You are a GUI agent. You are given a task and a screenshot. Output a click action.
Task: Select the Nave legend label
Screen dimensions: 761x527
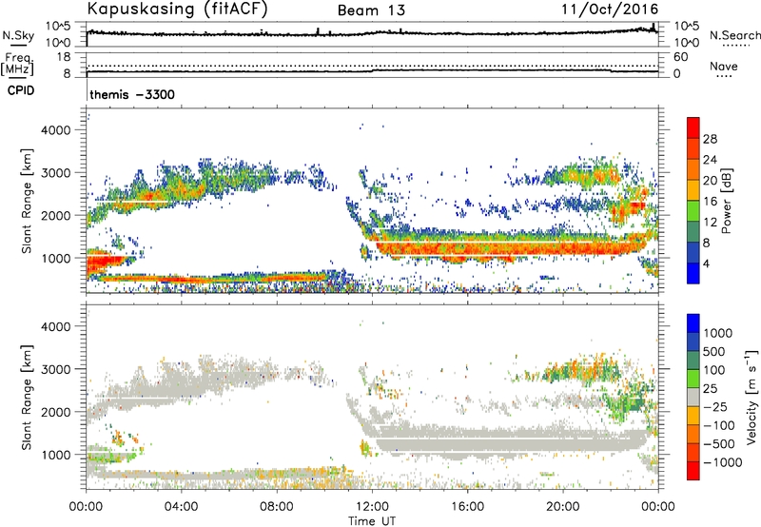pos(724,66)
